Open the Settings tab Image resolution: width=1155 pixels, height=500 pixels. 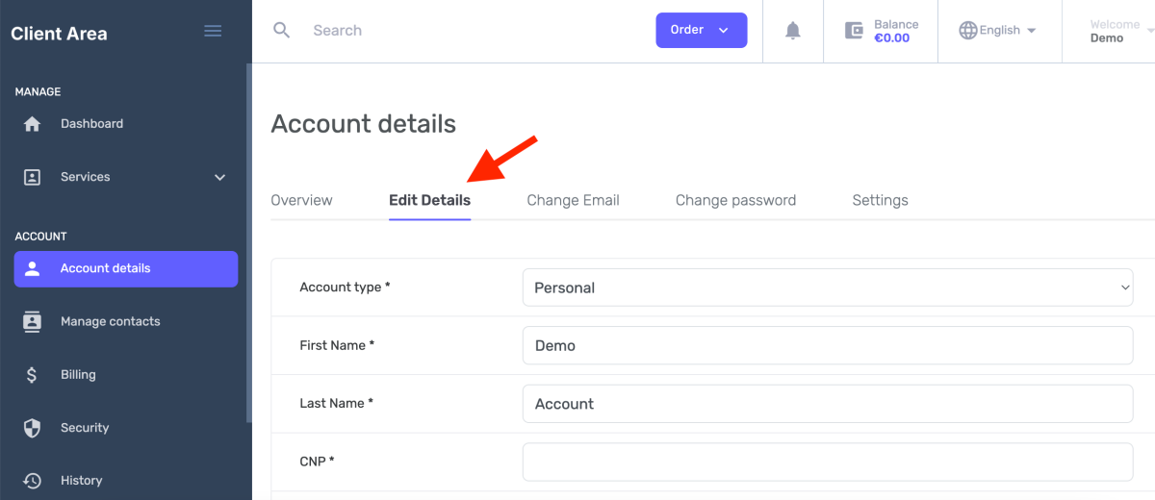(880, 200)
